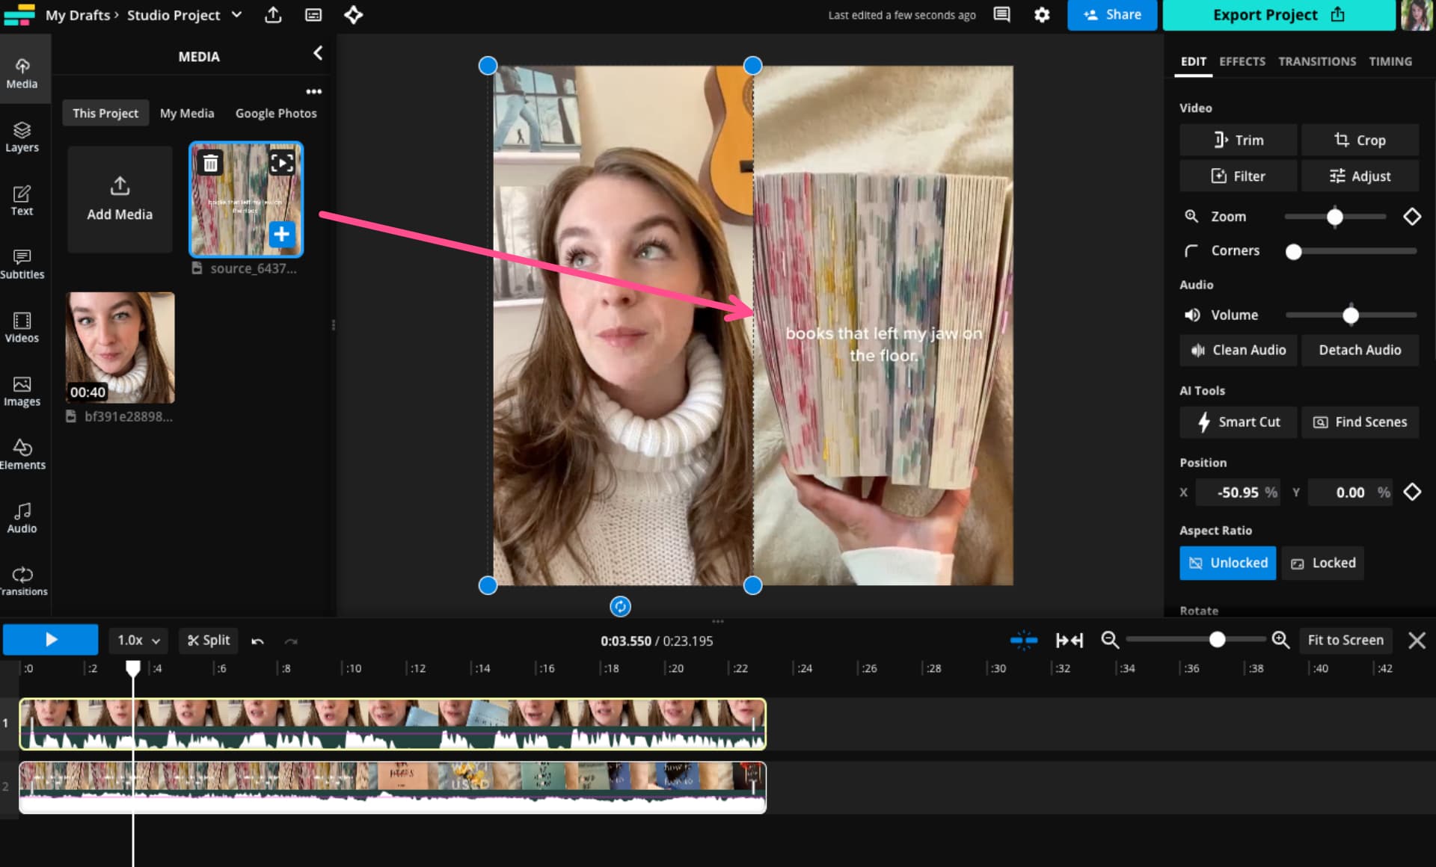The height and width of the screenshot is (867, 1436).
Task: Click the Detach Audio button
Action: [x=1359, y=350]
